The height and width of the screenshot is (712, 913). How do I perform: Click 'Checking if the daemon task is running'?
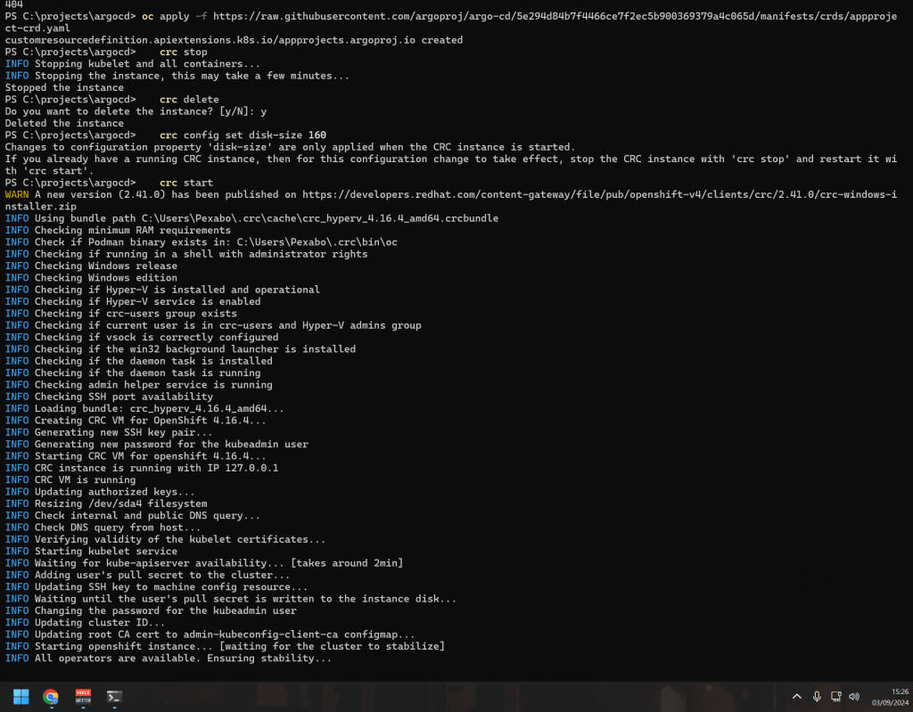tap(133, 373)
